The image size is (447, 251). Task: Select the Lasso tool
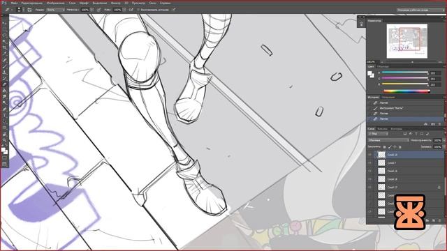click(5, 36)
